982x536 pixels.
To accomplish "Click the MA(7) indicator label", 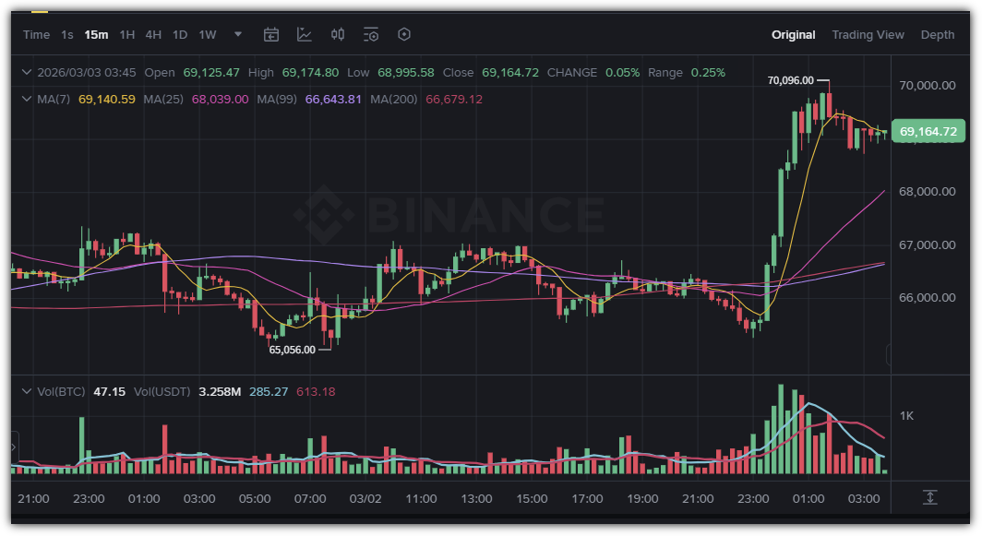I will (54, 99).
